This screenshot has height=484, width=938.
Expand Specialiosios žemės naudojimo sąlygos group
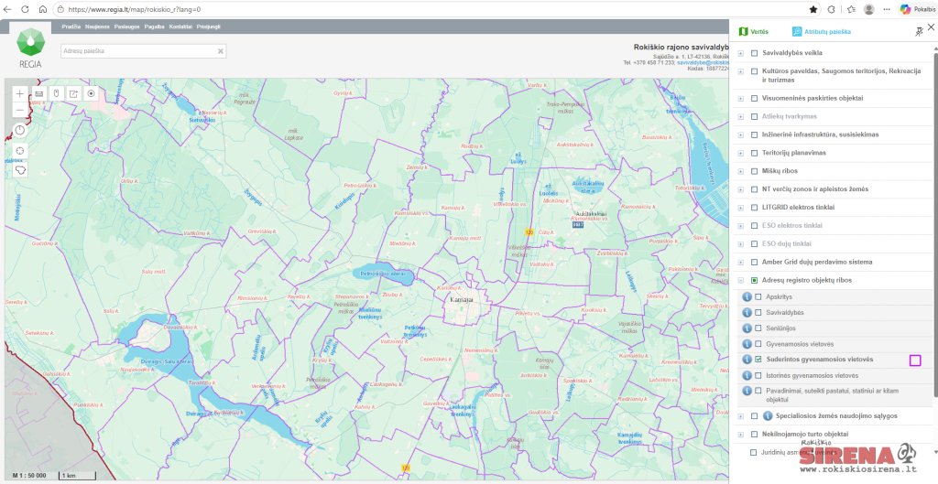740,416
